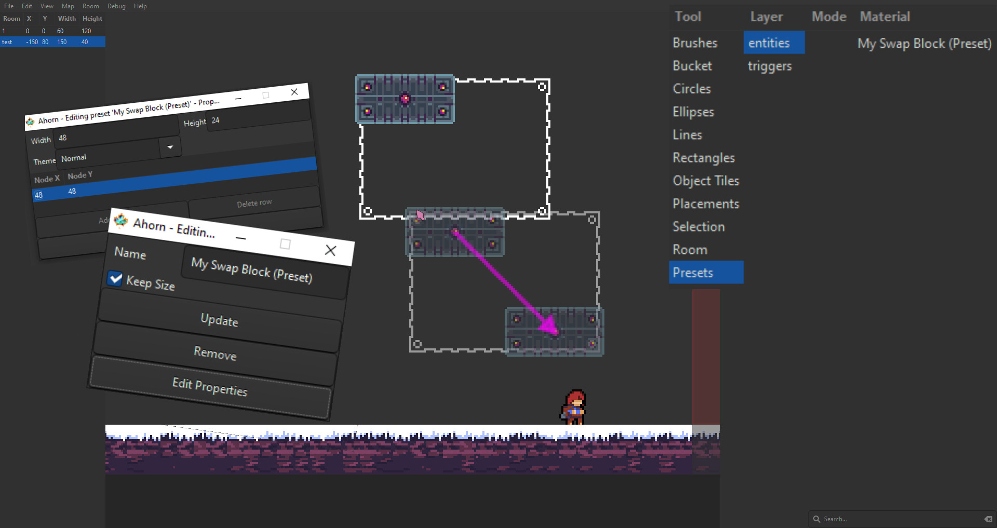The image size is (997, 528).
Task: Select the Rectangles tool
Action: pos(704,158)
